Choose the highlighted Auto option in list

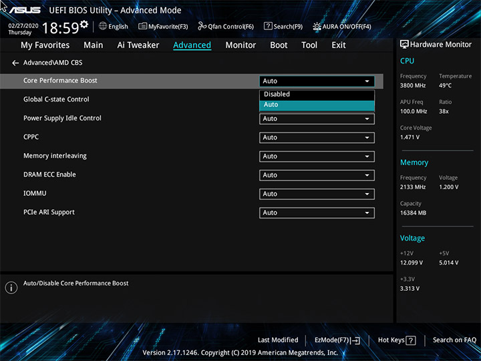coord(317,105)
